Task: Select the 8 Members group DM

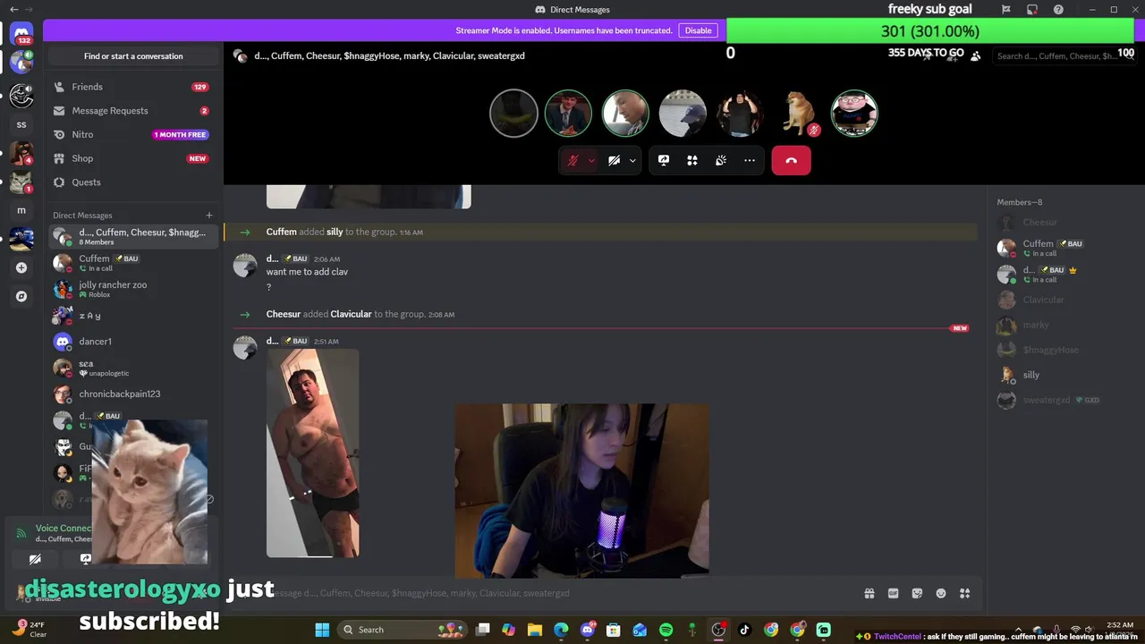Action: tap(132, 236)
